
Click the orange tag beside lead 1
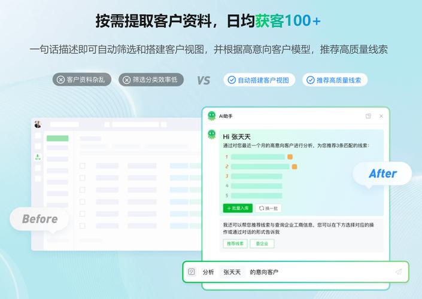[290, 157]
